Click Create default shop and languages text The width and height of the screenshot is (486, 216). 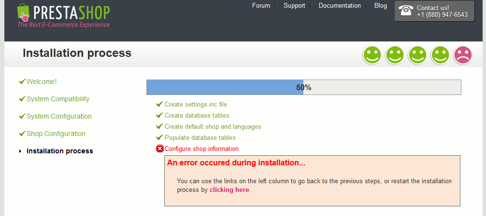tap(213, 127)
